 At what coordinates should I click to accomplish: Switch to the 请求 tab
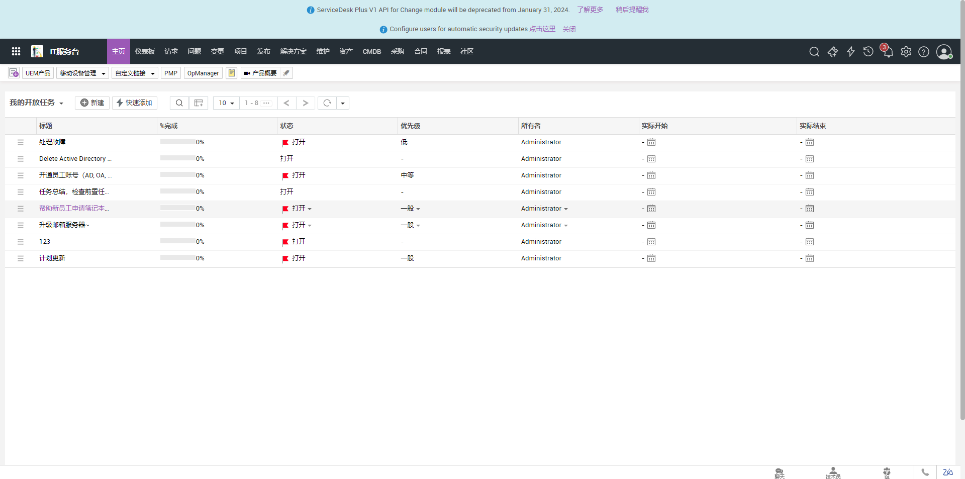[x=171, y=51]
